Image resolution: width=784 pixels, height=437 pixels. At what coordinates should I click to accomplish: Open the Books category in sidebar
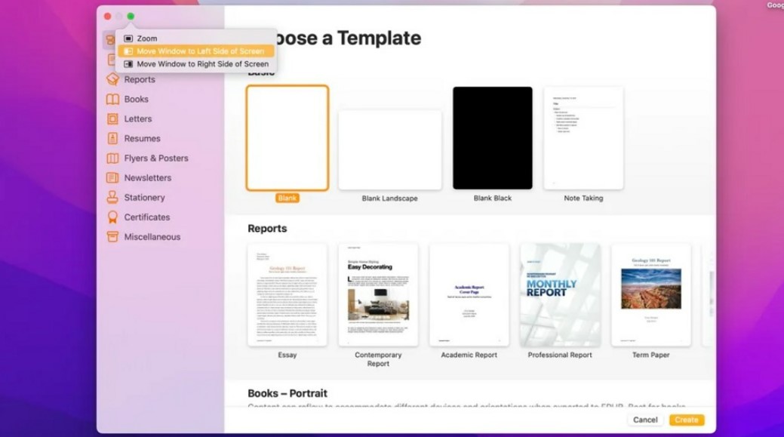(x=112, y=99)
